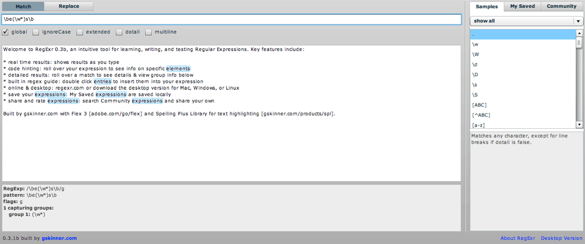Switch to the Community tab

[561, 6]
